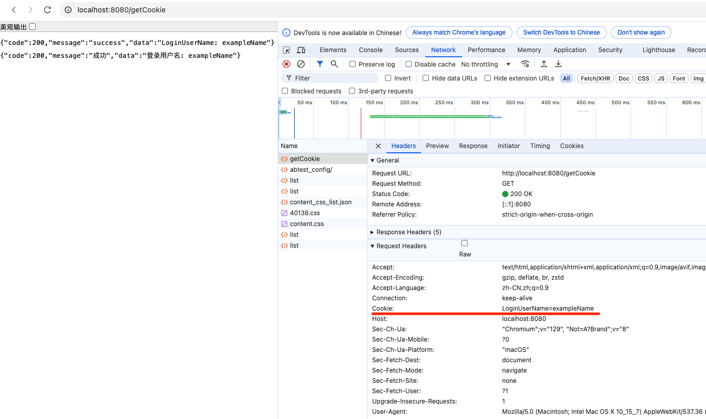Click the LoginUserName=exampleName cookie value
Screen dimensions: 706x419
pos(548,309)
